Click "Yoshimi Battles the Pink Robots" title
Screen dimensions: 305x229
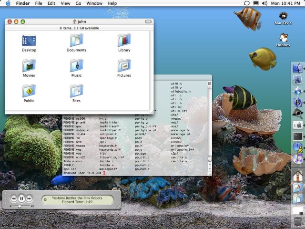[x=77, y=198]
